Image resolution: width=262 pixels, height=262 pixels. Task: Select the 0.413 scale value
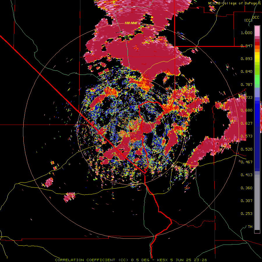click(247, 175)
